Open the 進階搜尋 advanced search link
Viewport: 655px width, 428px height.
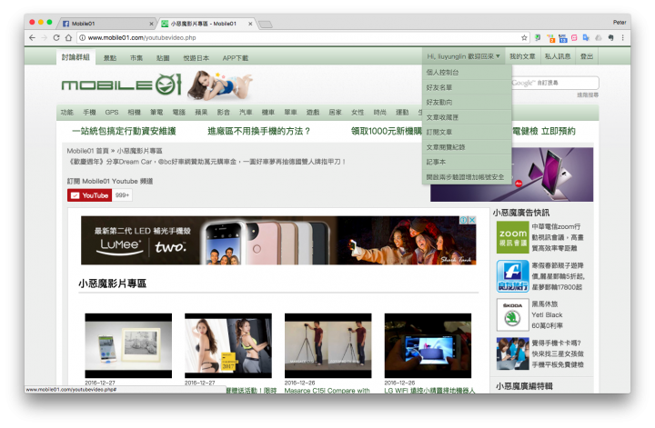point(588,95)
